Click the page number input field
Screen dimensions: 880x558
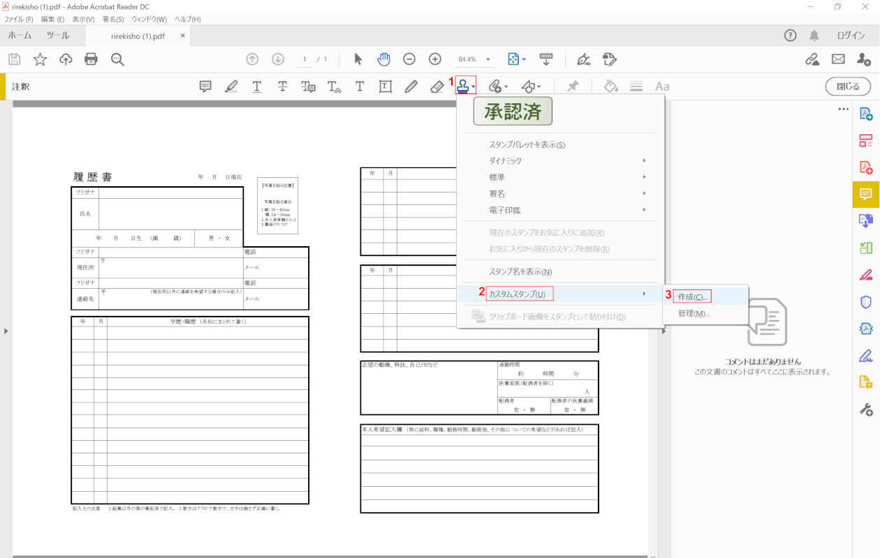[x=306, y=59]
